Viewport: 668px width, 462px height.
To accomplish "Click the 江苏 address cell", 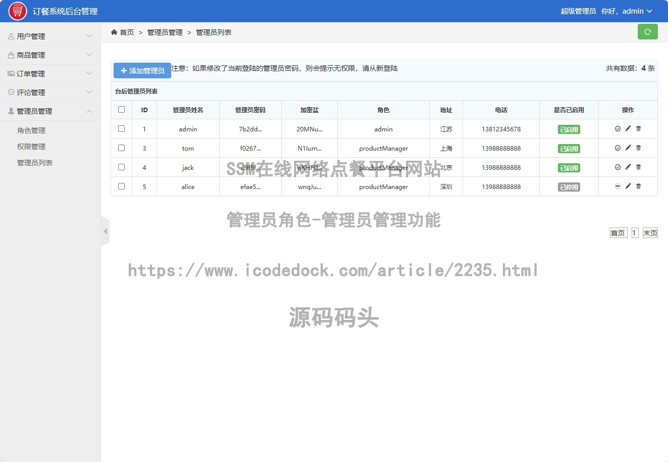I will 446,129.
